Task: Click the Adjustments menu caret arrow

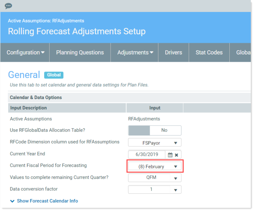Action: 151,52
